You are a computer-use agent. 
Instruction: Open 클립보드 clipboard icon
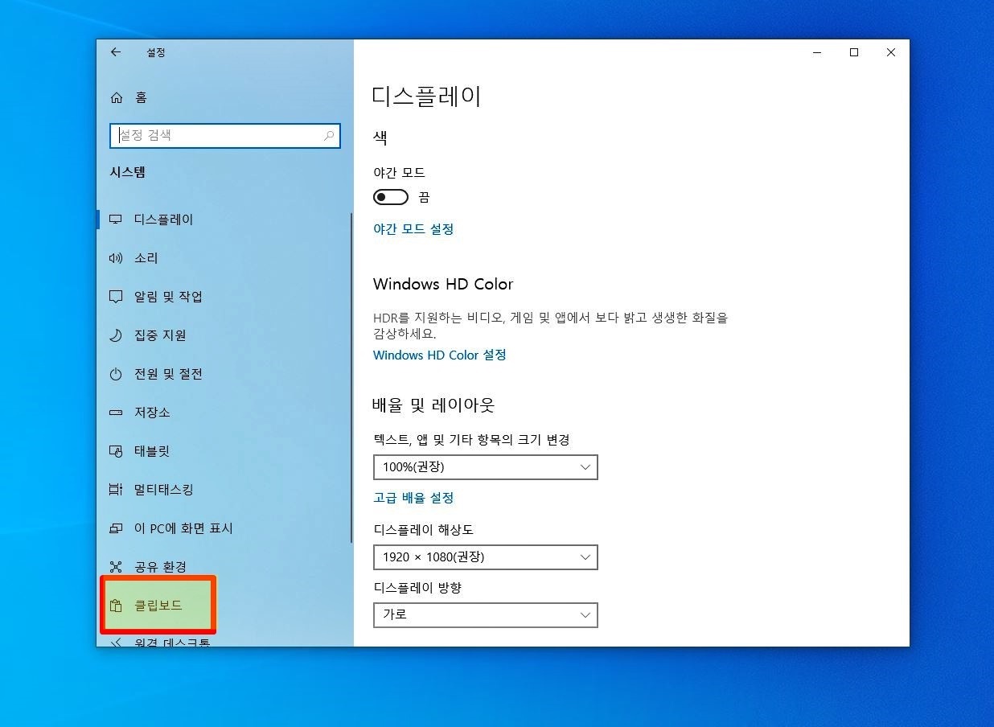(116, 606)
